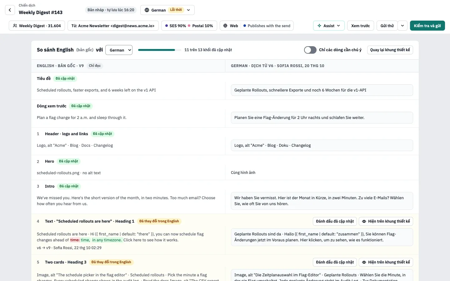Expand the arrow next to Gửi thử
Image resolution: width=450 pixels, height=281 pixels.
[x=402, y=26]
